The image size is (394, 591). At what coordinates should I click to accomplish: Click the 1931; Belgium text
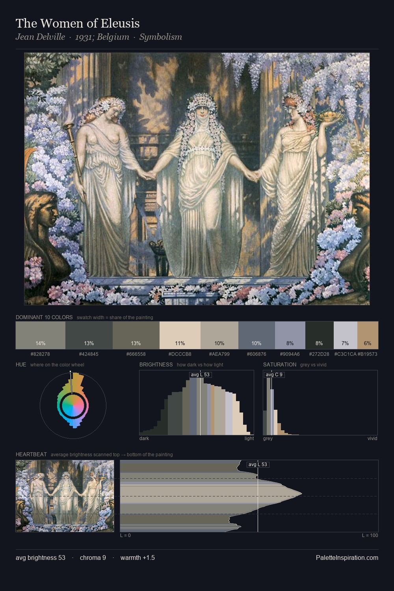click(102, 37)
